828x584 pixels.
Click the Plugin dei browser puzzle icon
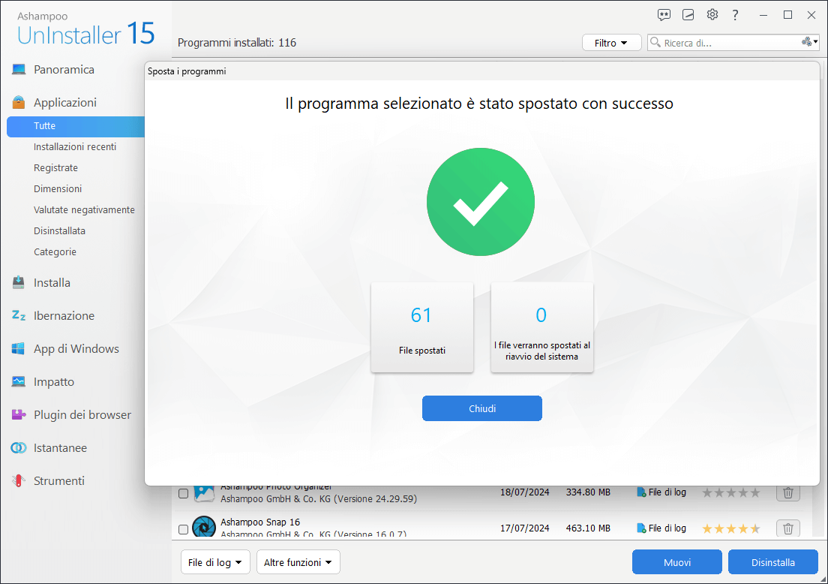[19, 414]
